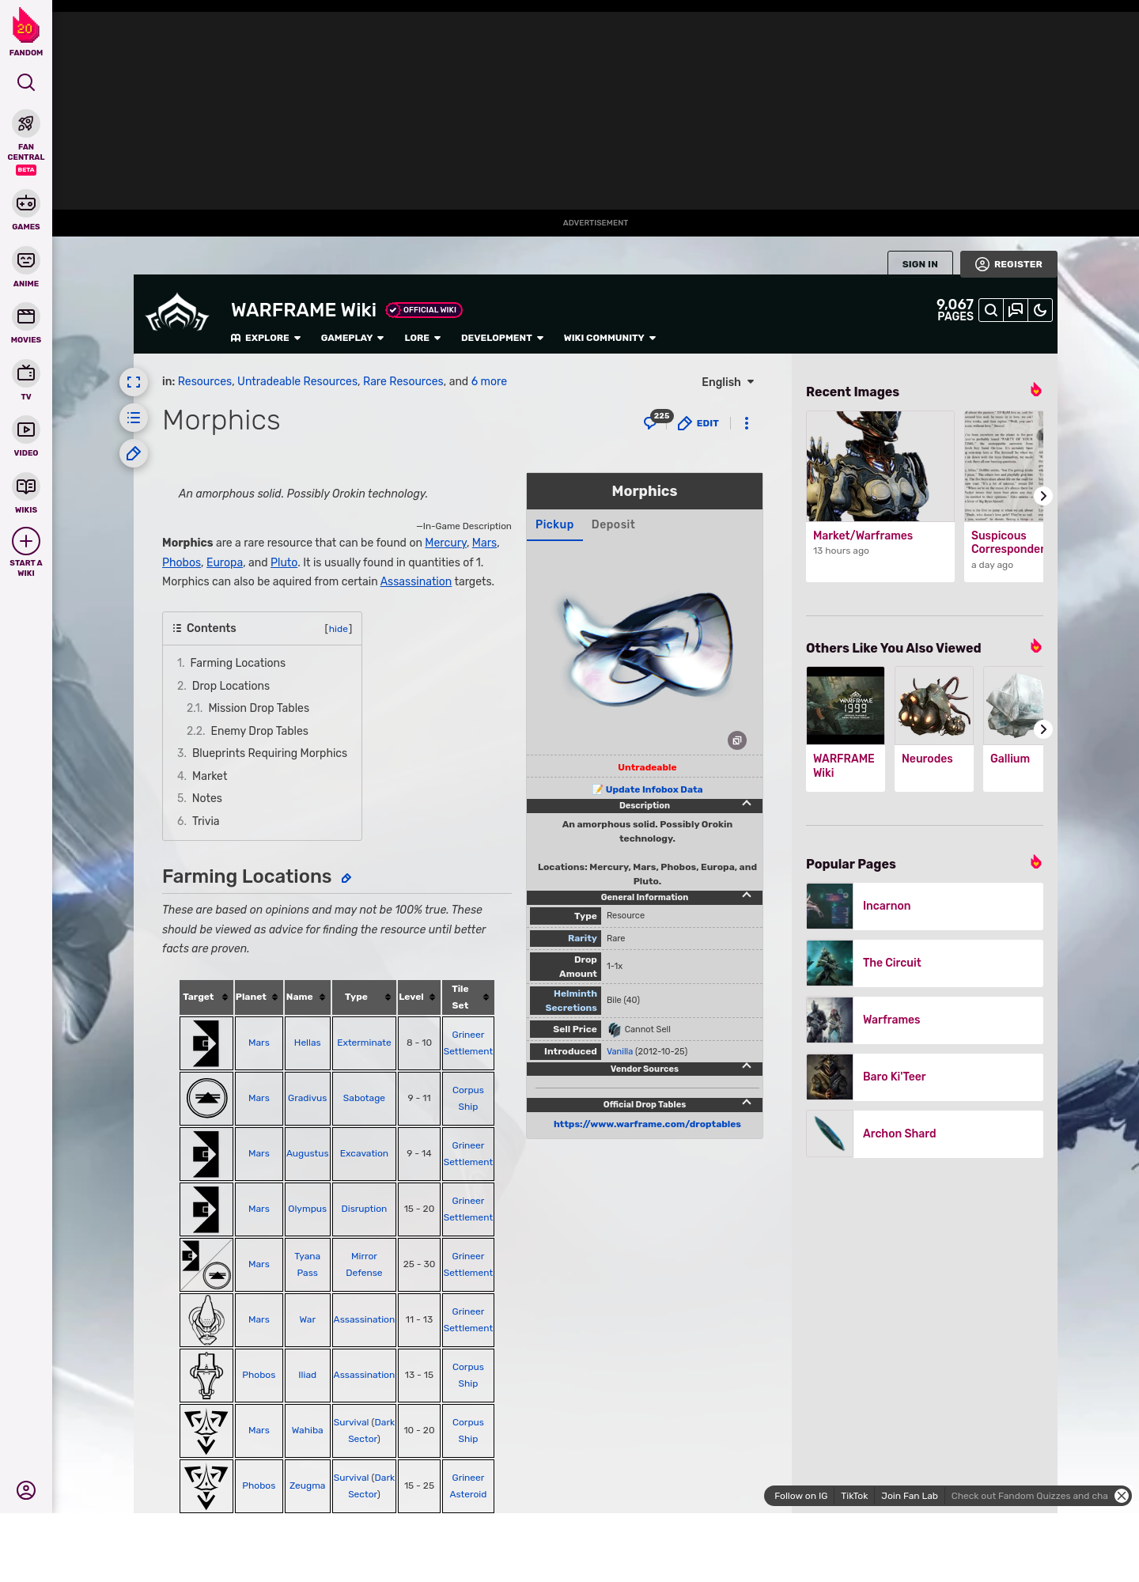Viewport: 1139px width, 1582px height.
Task: Open the Wiki Community dropdown menu
Action: click(x=610, y=338)
